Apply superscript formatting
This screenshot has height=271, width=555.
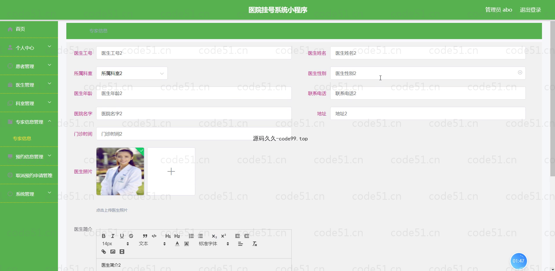pyautogui.click(x=224, y=236)
